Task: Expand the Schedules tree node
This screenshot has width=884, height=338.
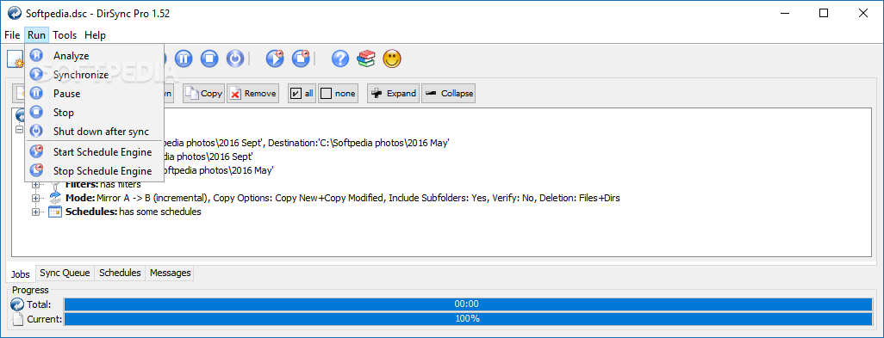Action: tap(36, 212)
